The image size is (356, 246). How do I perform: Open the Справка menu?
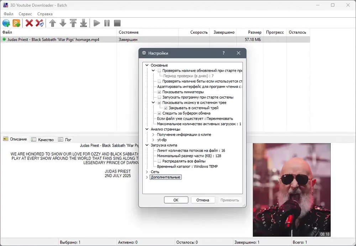tap(45, 14)
